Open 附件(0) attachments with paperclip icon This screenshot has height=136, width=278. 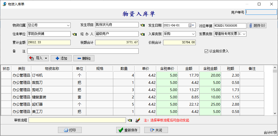coord(256,26)
